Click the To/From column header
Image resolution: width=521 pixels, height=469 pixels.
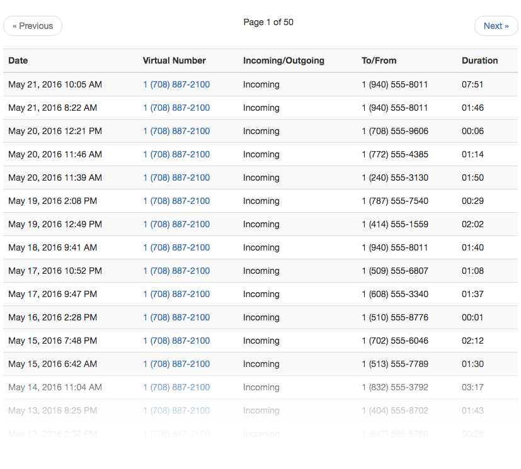(379, 60)
